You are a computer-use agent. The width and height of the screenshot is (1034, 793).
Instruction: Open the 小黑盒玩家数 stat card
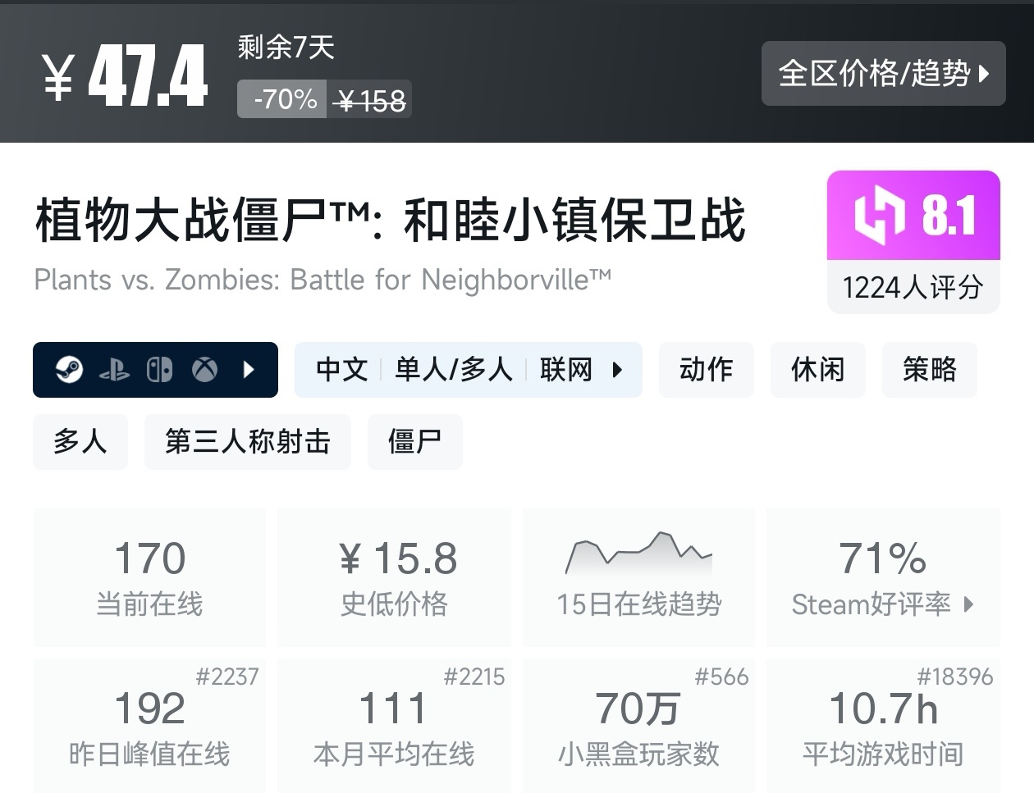click(x=638, y=725)
